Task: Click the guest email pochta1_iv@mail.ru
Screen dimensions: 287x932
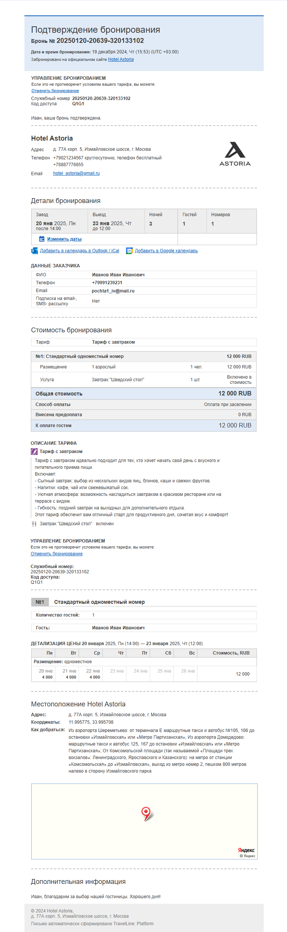Action: coord(113,291)
